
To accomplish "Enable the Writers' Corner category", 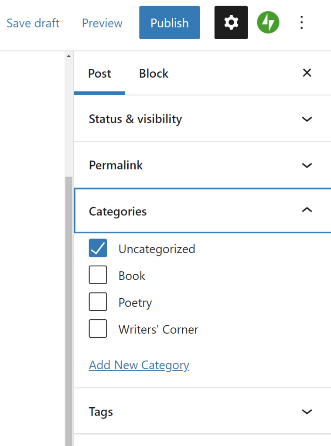I will click(98, 329).
